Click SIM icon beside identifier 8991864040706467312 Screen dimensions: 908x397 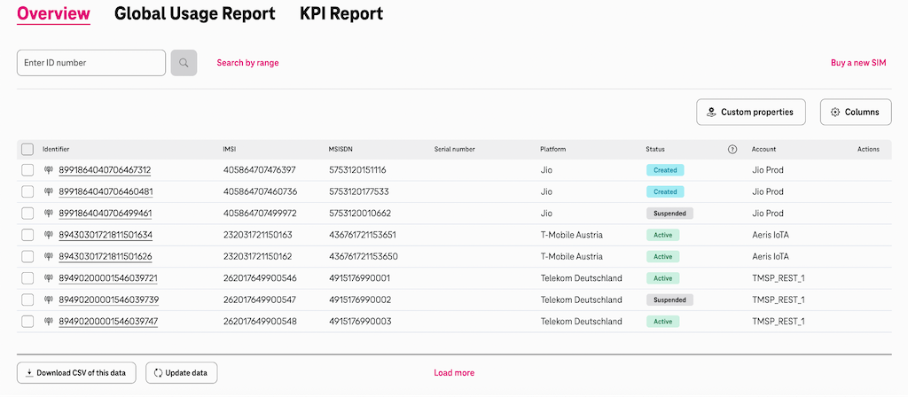point(49,170)
